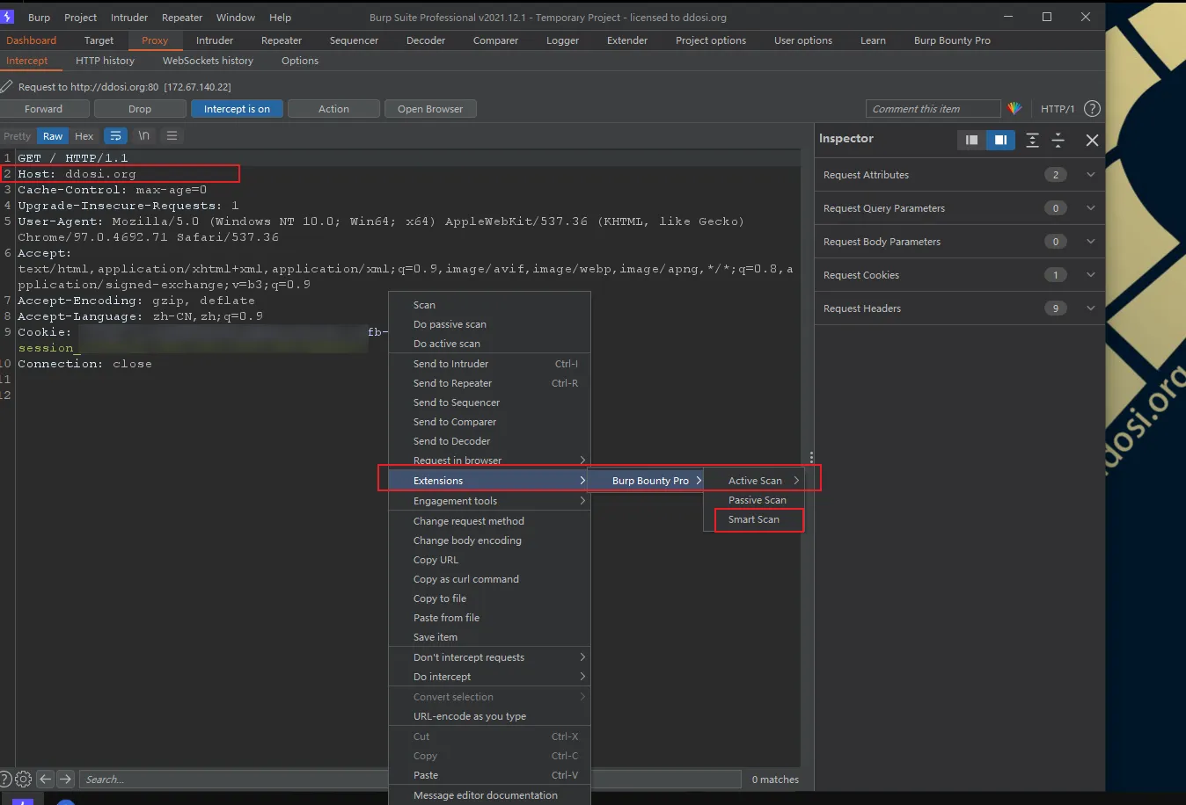Expand all Inspector sections icon
Screen dimensions: 1186x805
(1032, 140)
